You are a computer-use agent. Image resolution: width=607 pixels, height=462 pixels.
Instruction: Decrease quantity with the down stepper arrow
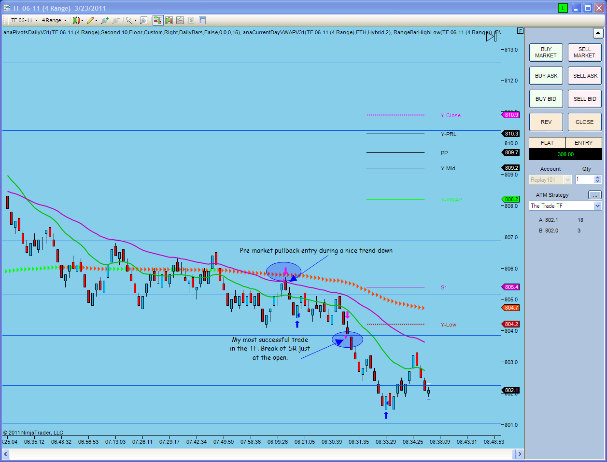(598, 182)
